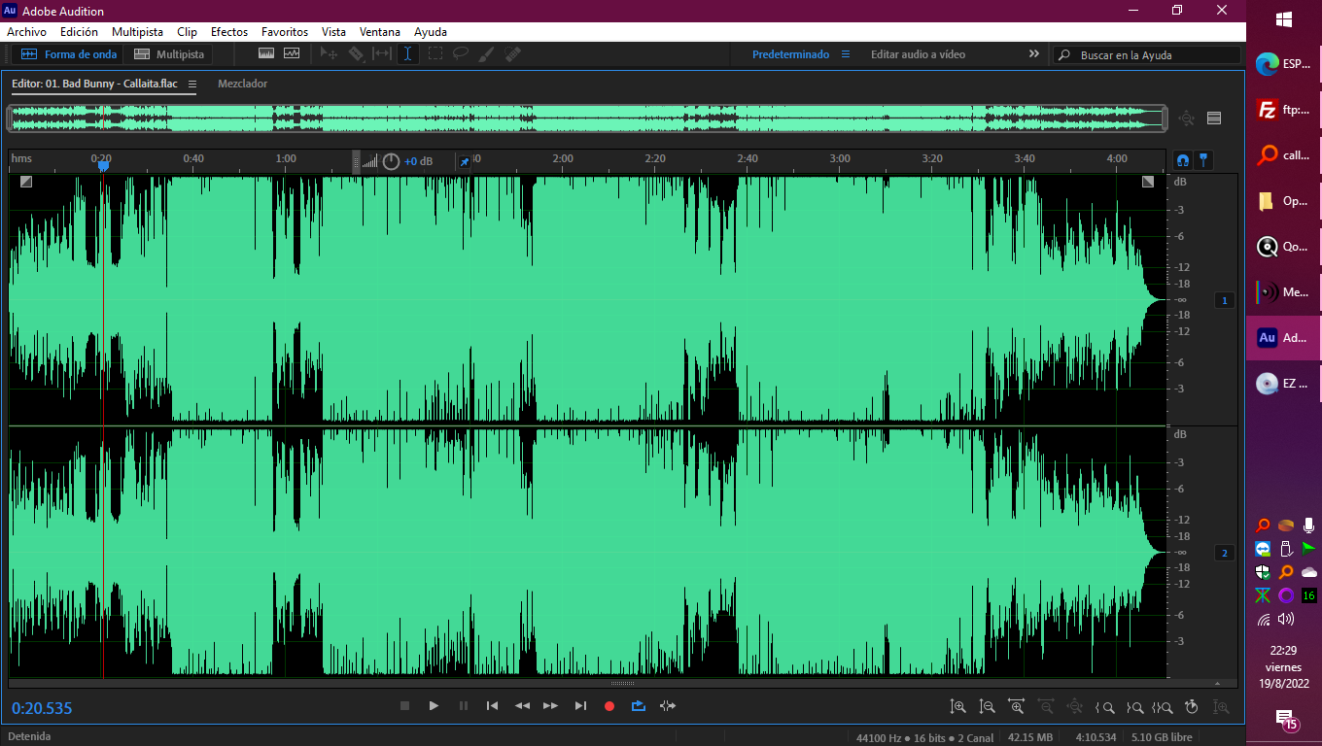Open the Multipista menu in menu bar
This screenshot has width=1322, height=746.
pos(137,32)
